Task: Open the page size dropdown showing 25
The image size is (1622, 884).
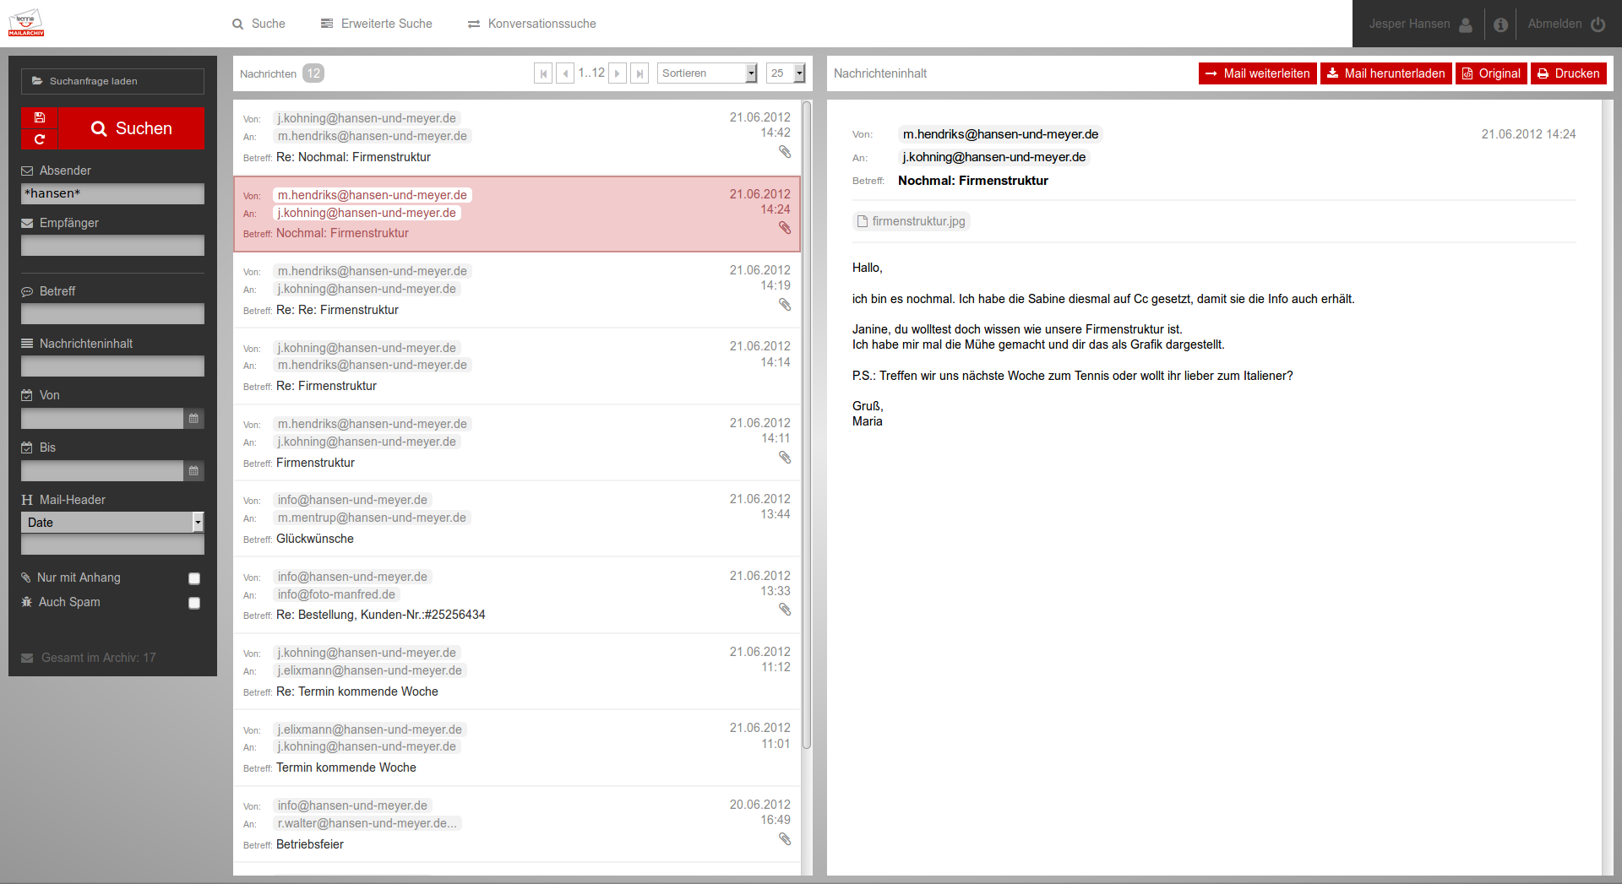Action: pyautogui.click(x=786, y=73)
